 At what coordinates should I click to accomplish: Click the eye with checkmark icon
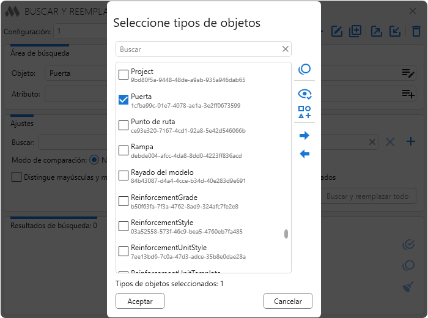(x=304, y=94)
